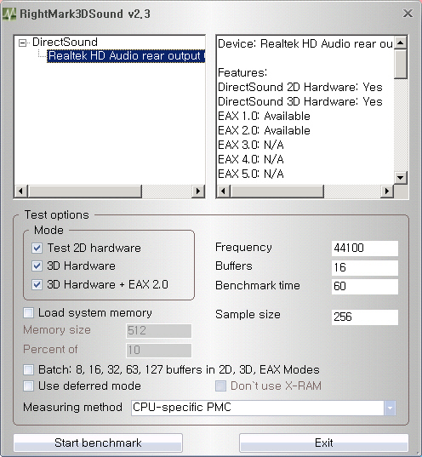Screen dimensions: 422x457
Task: Click the Exit button
Action: 324,443
